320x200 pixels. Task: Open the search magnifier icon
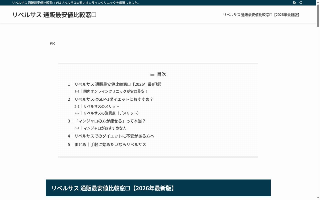tap(301, 3)
